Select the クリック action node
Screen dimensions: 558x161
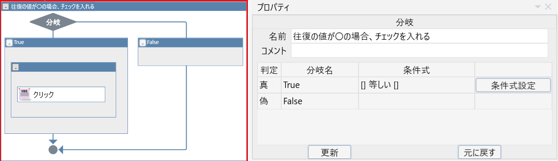click(x=61, y=94)
